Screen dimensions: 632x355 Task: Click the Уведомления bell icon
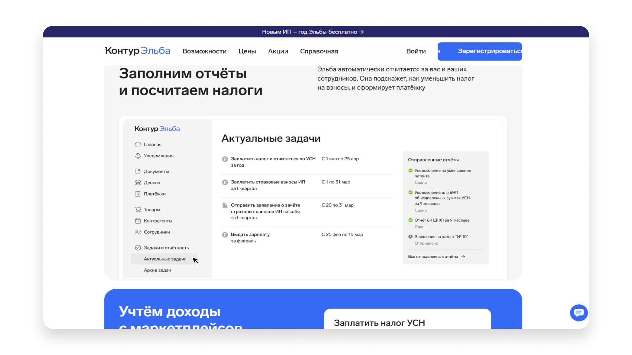tap(138, 155)
